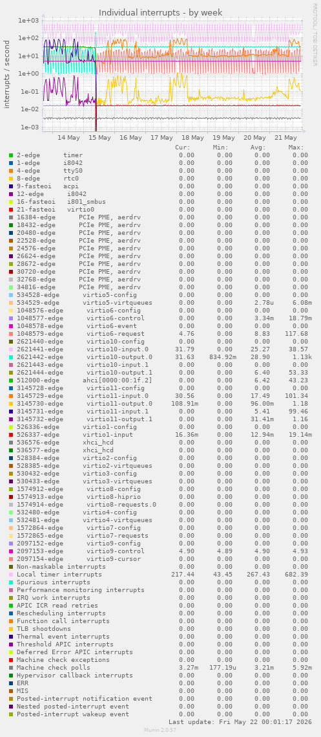Viewport: 321px width, 737px height.
Task: Click the 21 May x-axis date label
Action: pyautogui.click(x=285, y=138)
